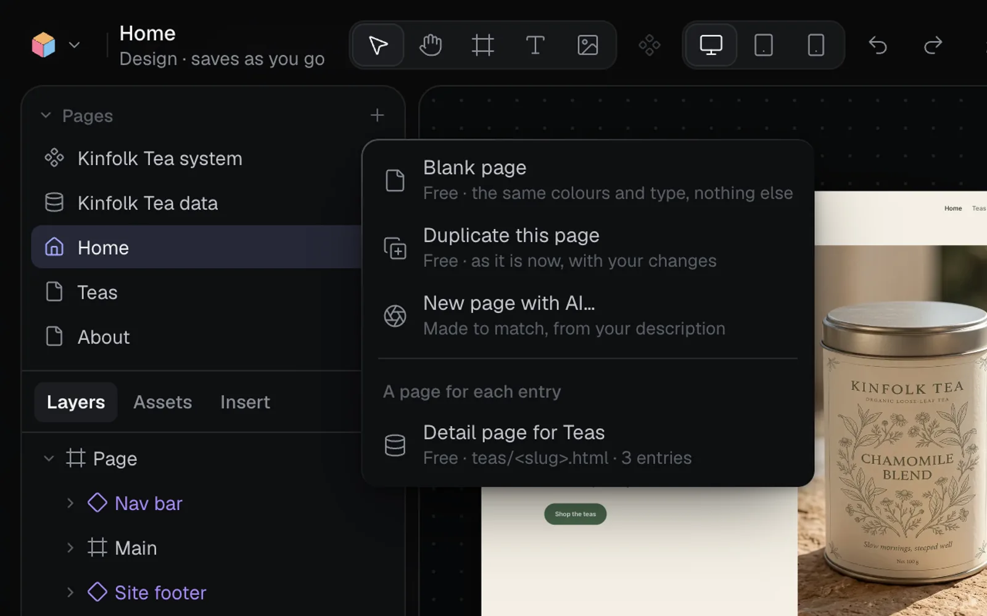Click the 'Design · saves as you go' subtitle
Screen dimensions: 987x616
222,59
